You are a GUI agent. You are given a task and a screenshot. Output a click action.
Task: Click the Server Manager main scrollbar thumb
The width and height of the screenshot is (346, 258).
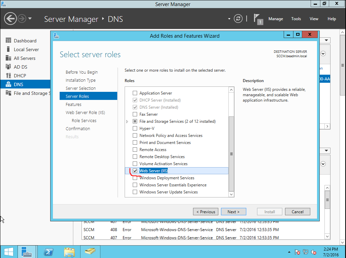pyautogui.click(x=343, y=65)
